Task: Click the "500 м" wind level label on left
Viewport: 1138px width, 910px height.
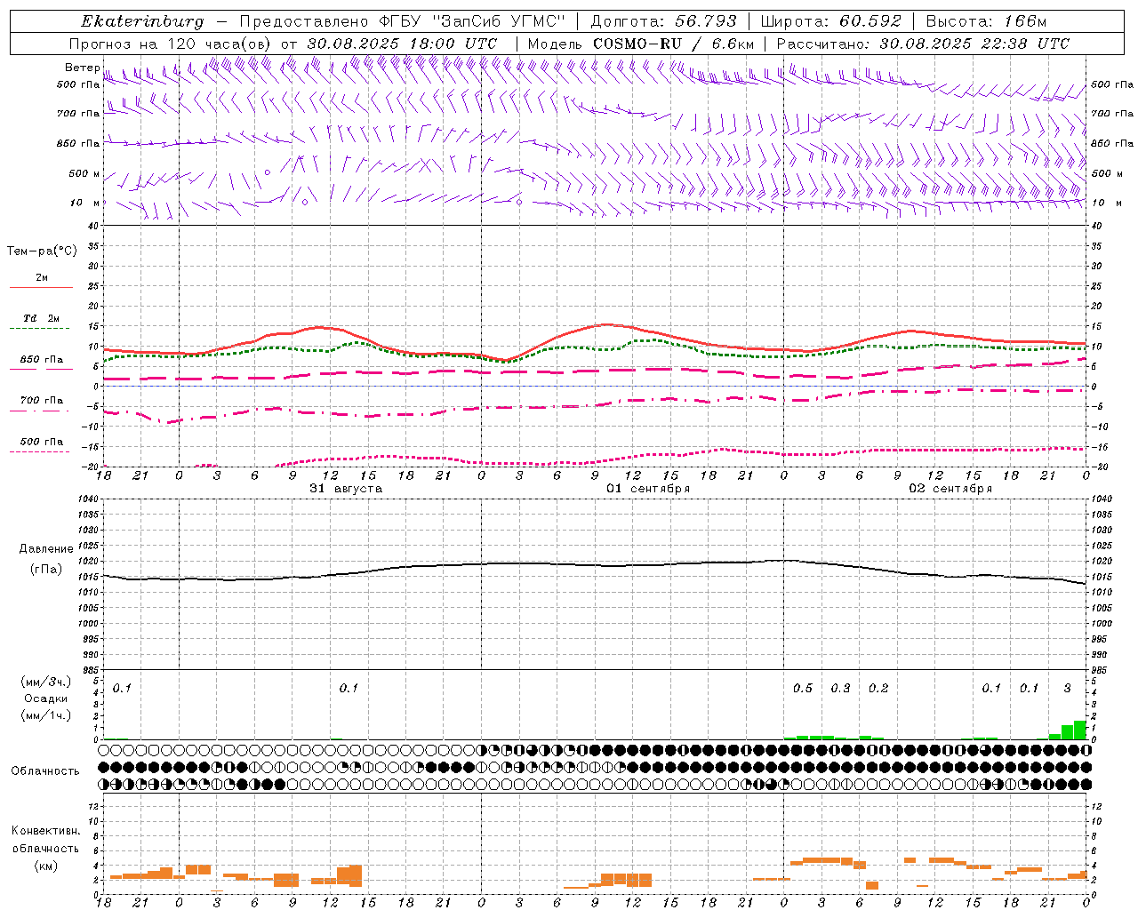Action: point(84,174)
